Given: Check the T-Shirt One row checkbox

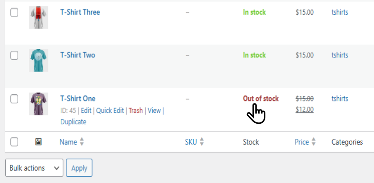Looking at the screenshot, I should tap(14, 99).
